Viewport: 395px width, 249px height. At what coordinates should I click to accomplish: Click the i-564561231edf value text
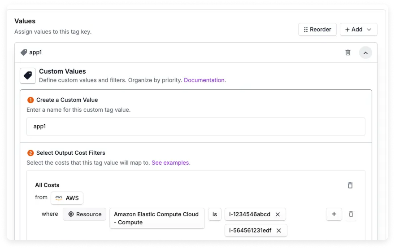tap(250, 230)
